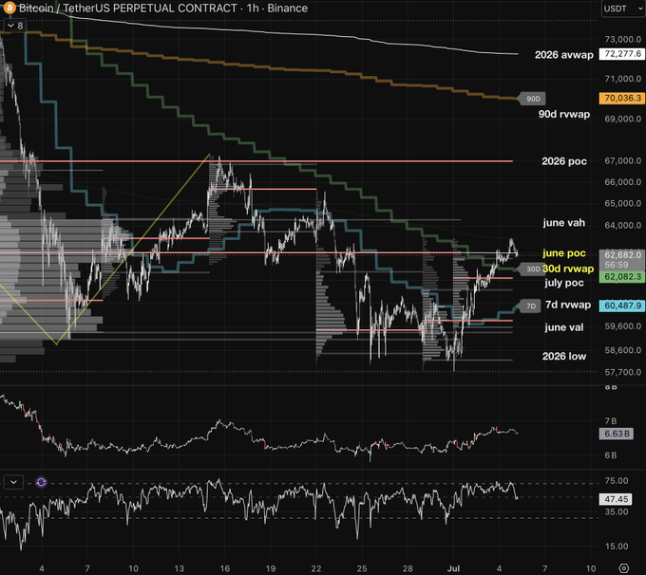Open chart settings gear icon
Image resolution: width=646 pixels, height=575 pixels.
[x=624, y=568]
